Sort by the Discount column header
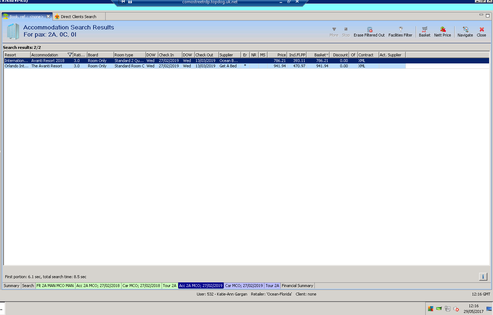Image resolution: width=493 pixels, height=315 pixels. (339, 55)
